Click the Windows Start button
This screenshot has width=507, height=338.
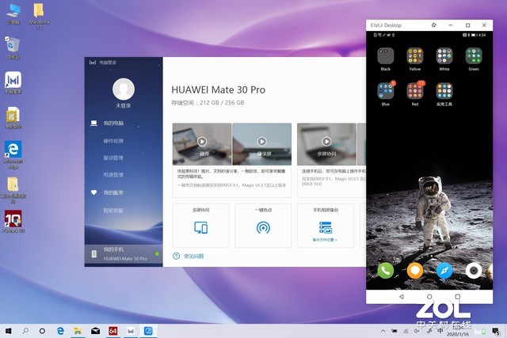(9, 331)
